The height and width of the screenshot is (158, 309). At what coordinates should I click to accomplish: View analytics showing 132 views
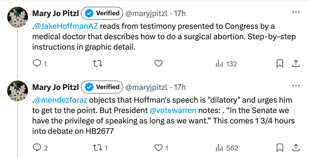tap(226, 64)
